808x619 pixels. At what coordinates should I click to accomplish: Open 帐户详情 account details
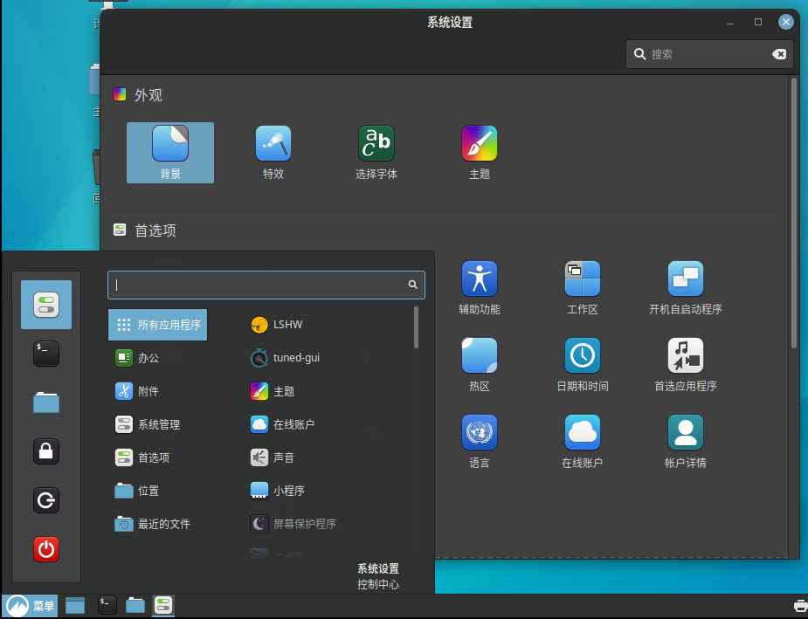coord(686,441)
